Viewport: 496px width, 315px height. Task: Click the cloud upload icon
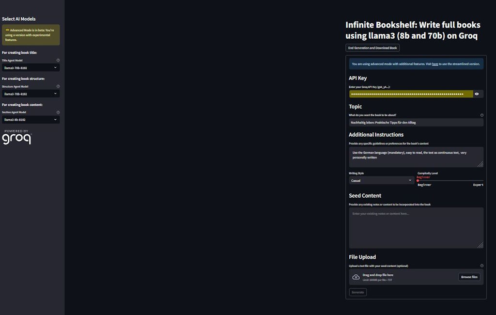[x=356, y=277]
